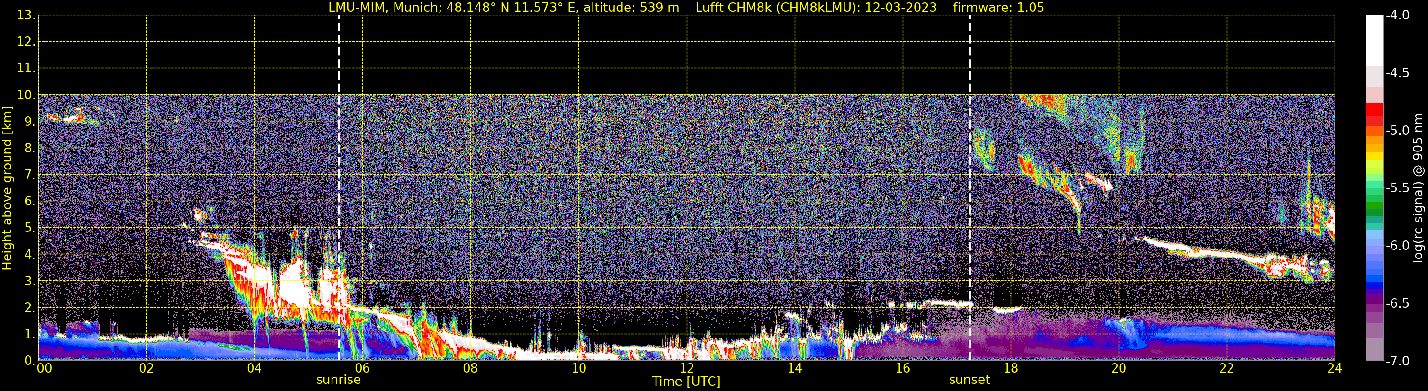This screenshot has height=391, width=1428.
Task: Click the colorbar value '-4.5'
Action: (x=1397, y=73)
